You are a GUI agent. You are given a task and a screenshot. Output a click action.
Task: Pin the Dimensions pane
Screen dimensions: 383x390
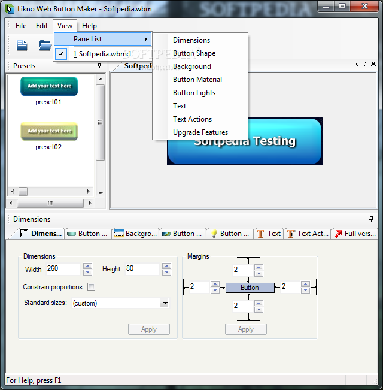coord(371,219)
